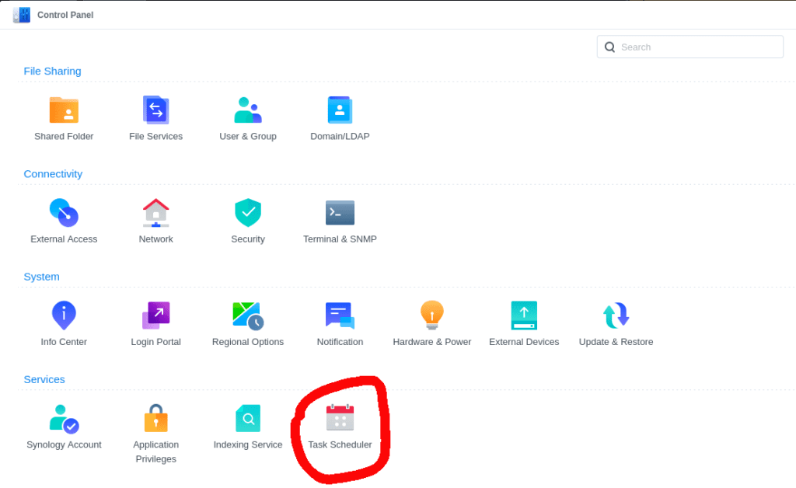Open the Domain/LDAP icon

(x=340, y=110)
